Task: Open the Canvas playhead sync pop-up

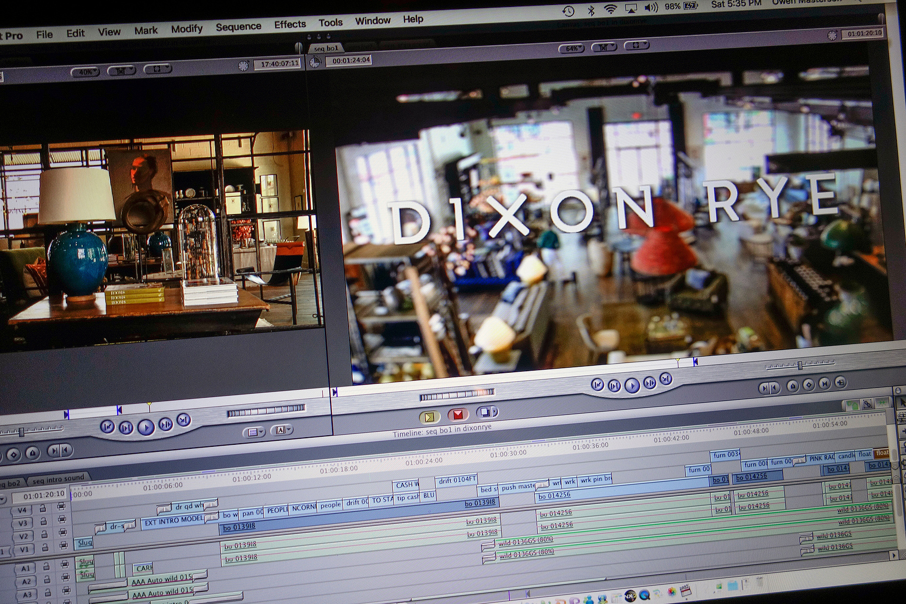Action: pos(637,45)
